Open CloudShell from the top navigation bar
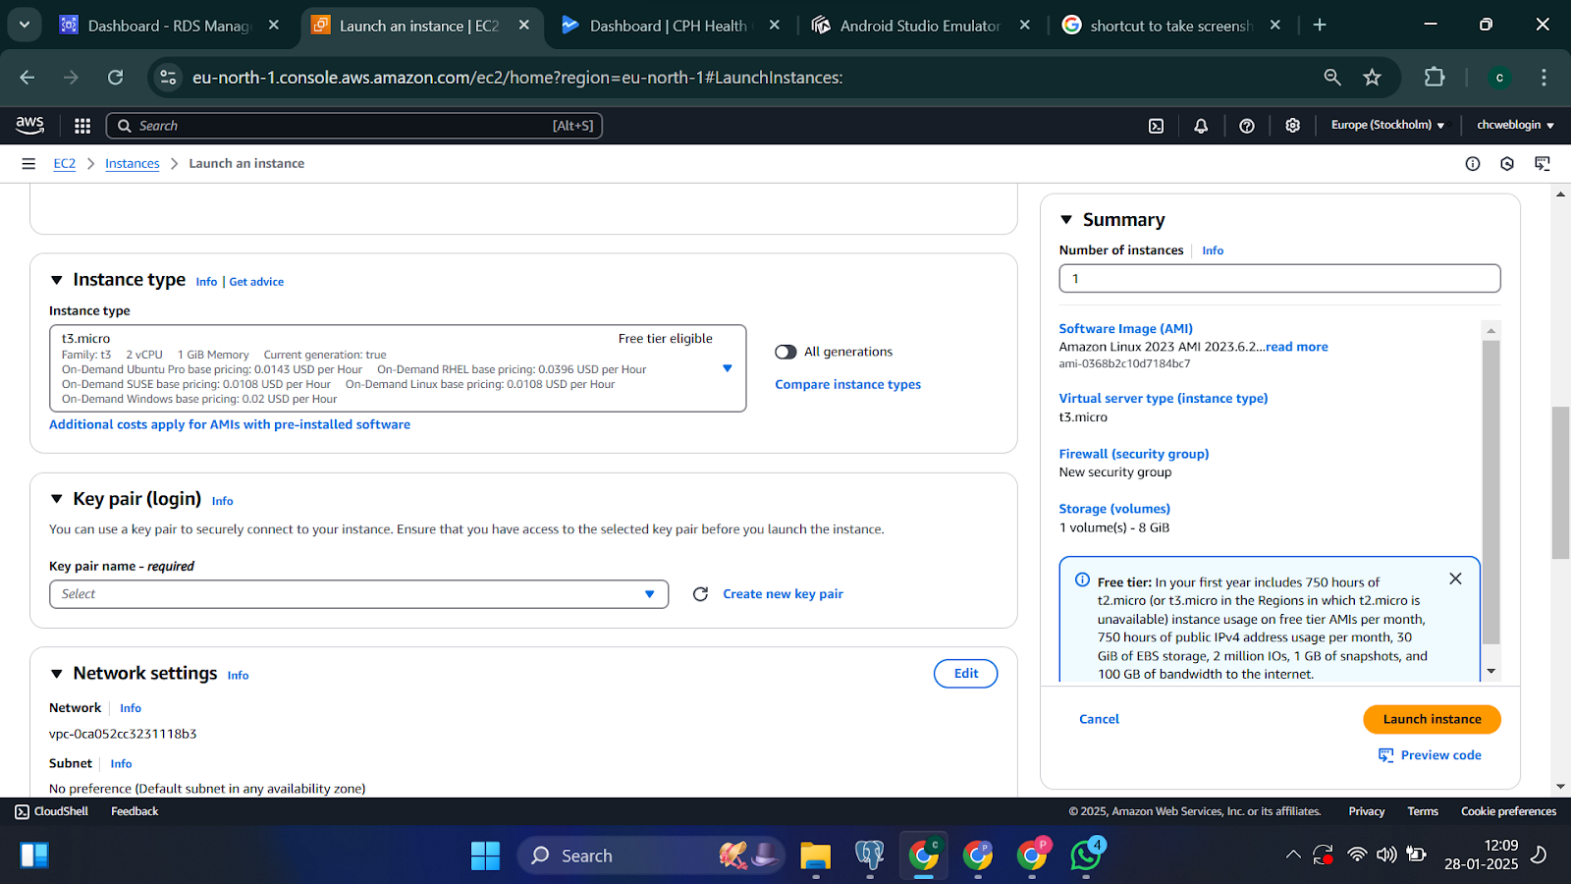Viewport: 1571px width, 884px height. 1157,126
